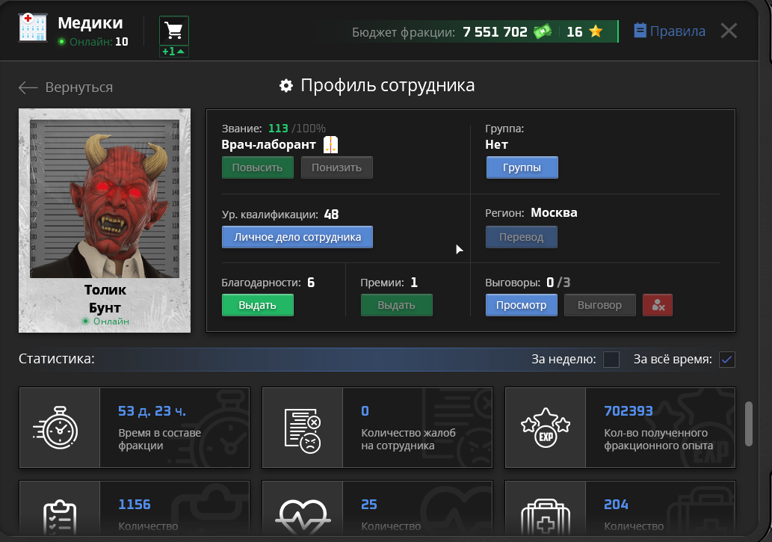Click the green cash budget icon

point(543,31)
